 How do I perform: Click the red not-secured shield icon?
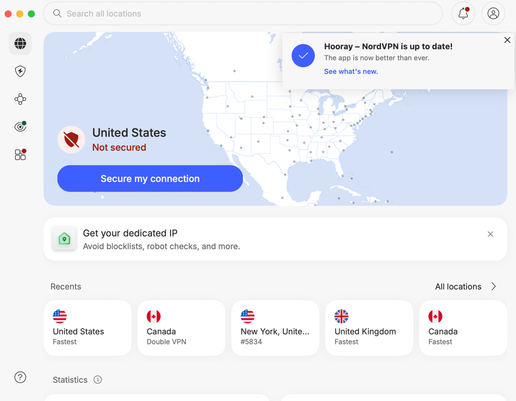[x=72, y=140]
